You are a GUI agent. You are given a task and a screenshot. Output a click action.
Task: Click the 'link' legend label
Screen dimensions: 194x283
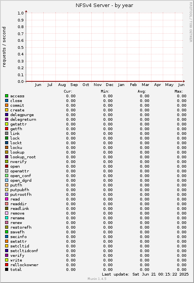coord(15,134)
